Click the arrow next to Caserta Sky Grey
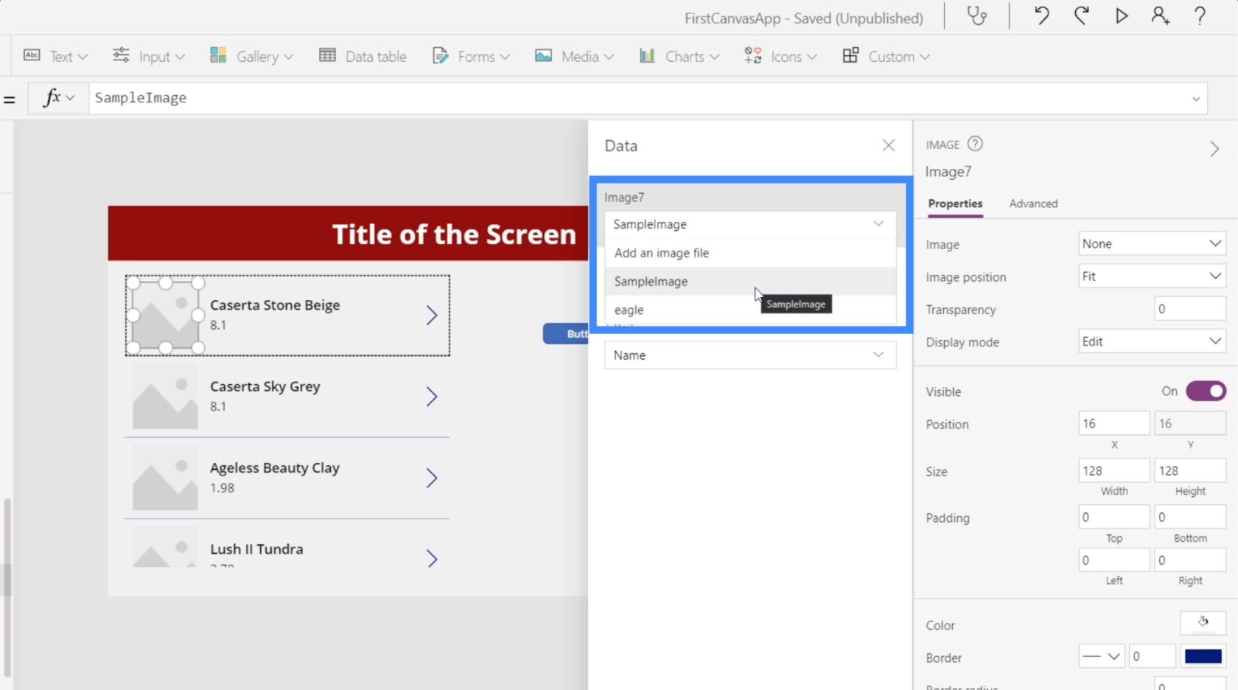 [432, 397]
